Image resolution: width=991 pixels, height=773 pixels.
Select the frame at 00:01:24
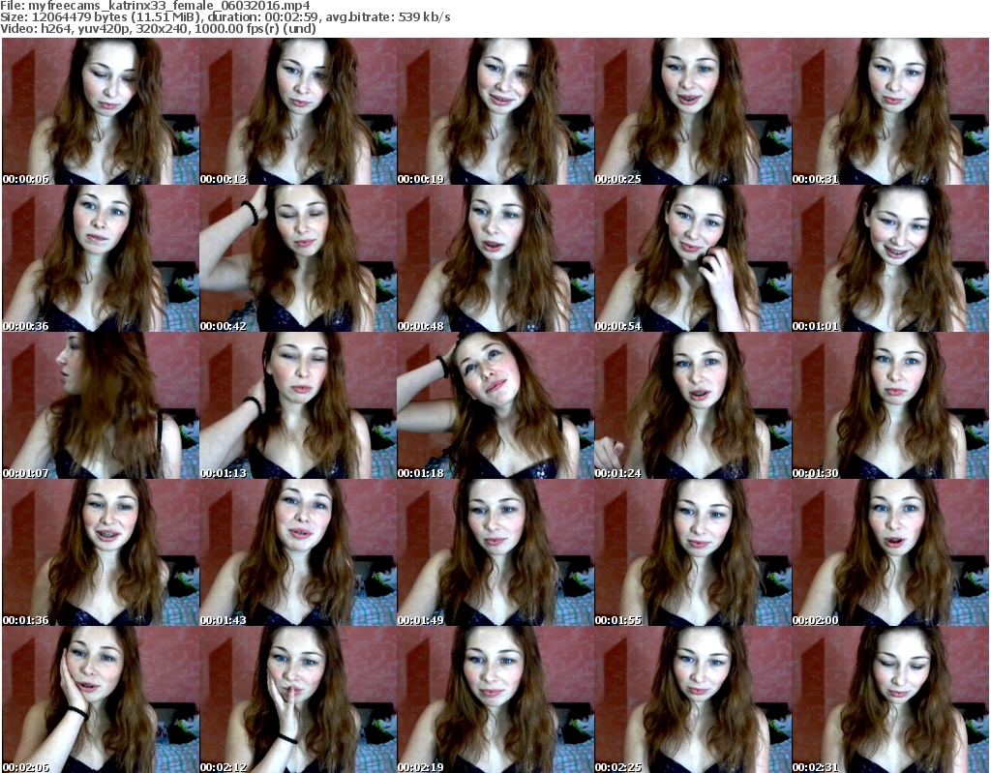pos(692,405)
